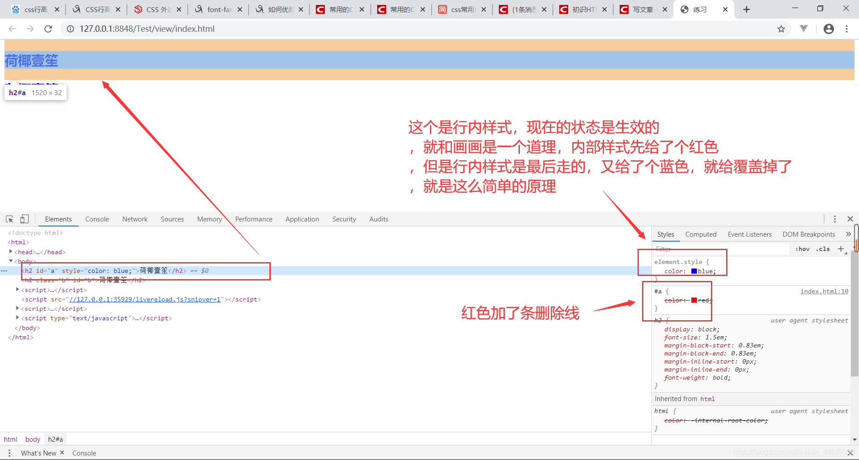The width and height of the screenshot is (859, 460).
Task: Toggle the .cls class editor
Action: pyautogui.click(x=823, y=249)
